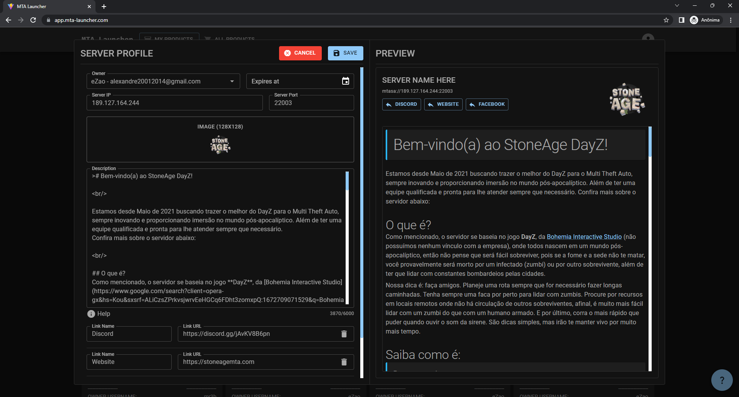739x397 pixels.
Task: Click the DISCORD button in the preview panel
Action: point(401,104)
